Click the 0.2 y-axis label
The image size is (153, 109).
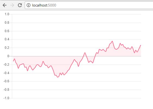click(7, 48)
